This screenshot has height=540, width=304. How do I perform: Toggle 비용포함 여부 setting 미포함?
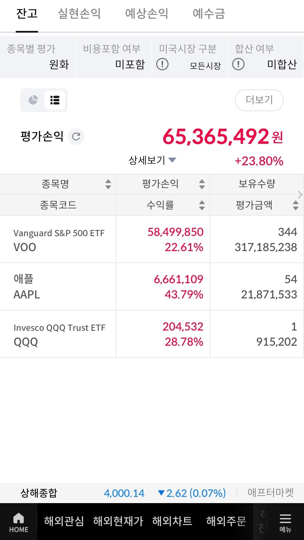coord(130,64)
